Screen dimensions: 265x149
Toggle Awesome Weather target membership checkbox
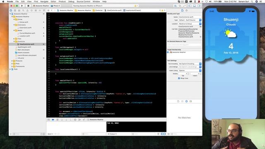click(168, 53)
